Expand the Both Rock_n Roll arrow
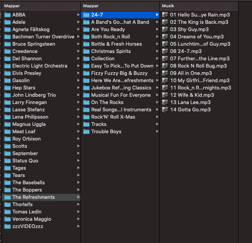This screenshot has height=243, width=252. click(157, 36)
